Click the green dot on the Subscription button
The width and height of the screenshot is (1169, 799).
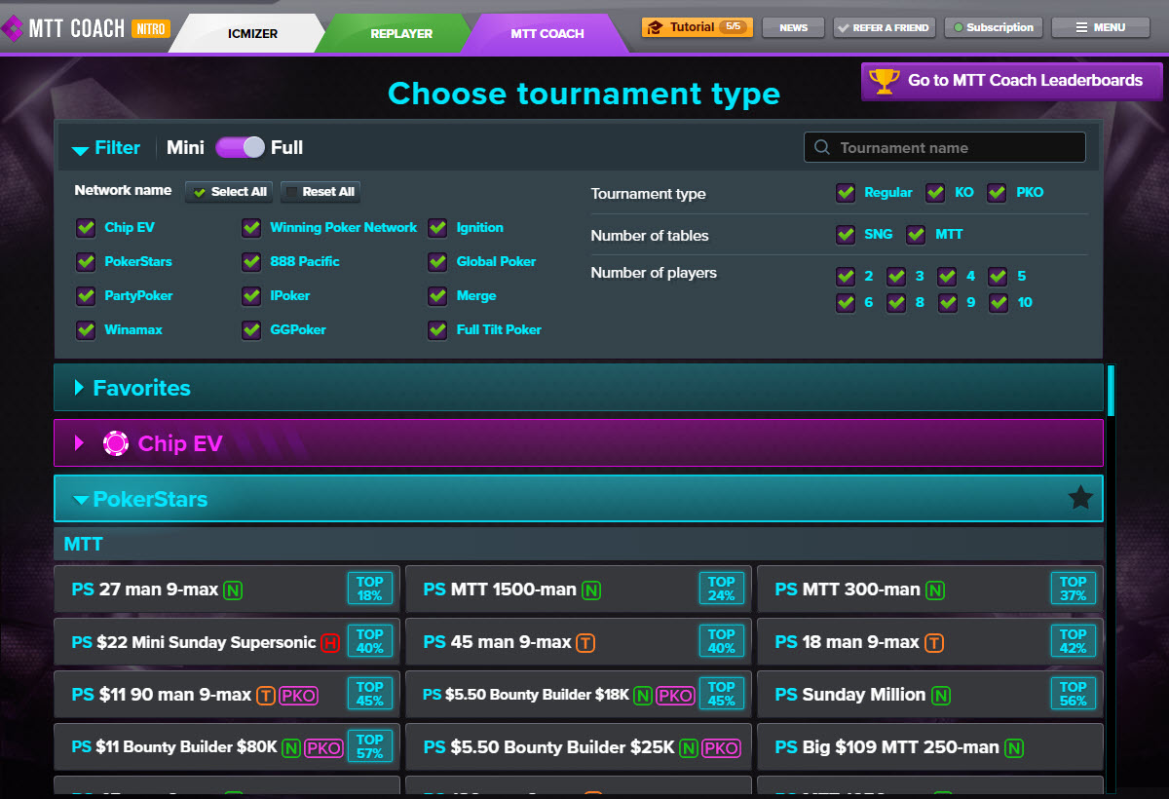(959, 28)
